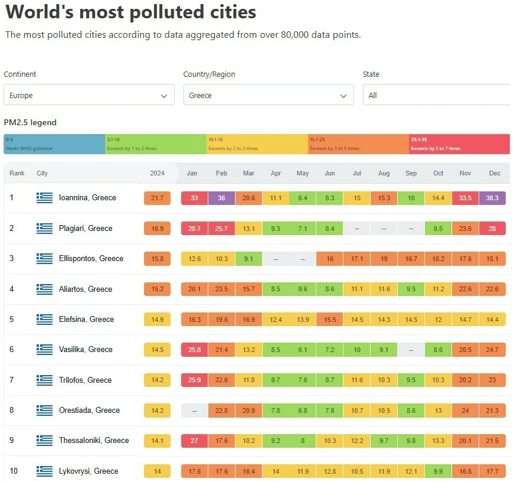Click the flag icon beside Aliartos

click(x=44, y=289)
